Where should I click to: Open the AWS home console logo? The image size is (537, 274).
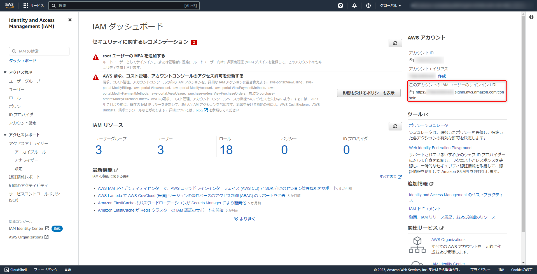[x=9, y=5]
